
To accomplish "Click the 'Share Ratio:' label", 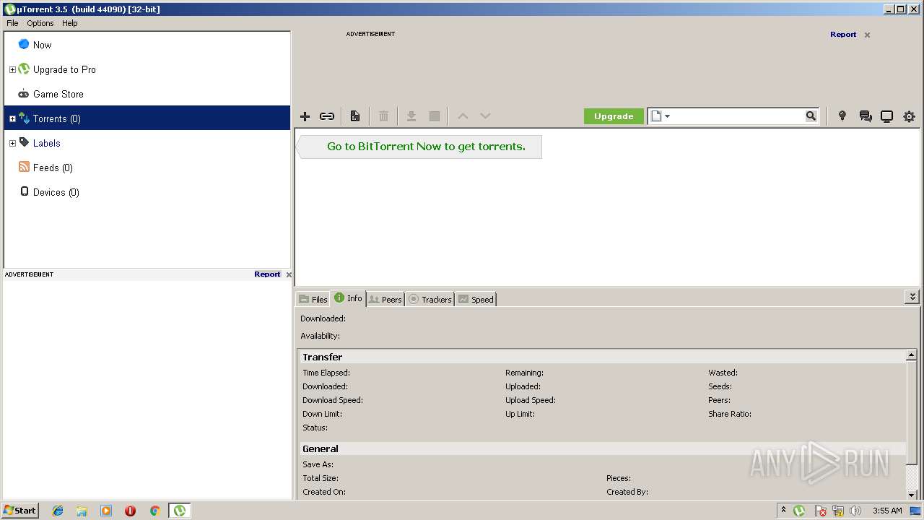I will pyautogui.click(x=730, y=414).
